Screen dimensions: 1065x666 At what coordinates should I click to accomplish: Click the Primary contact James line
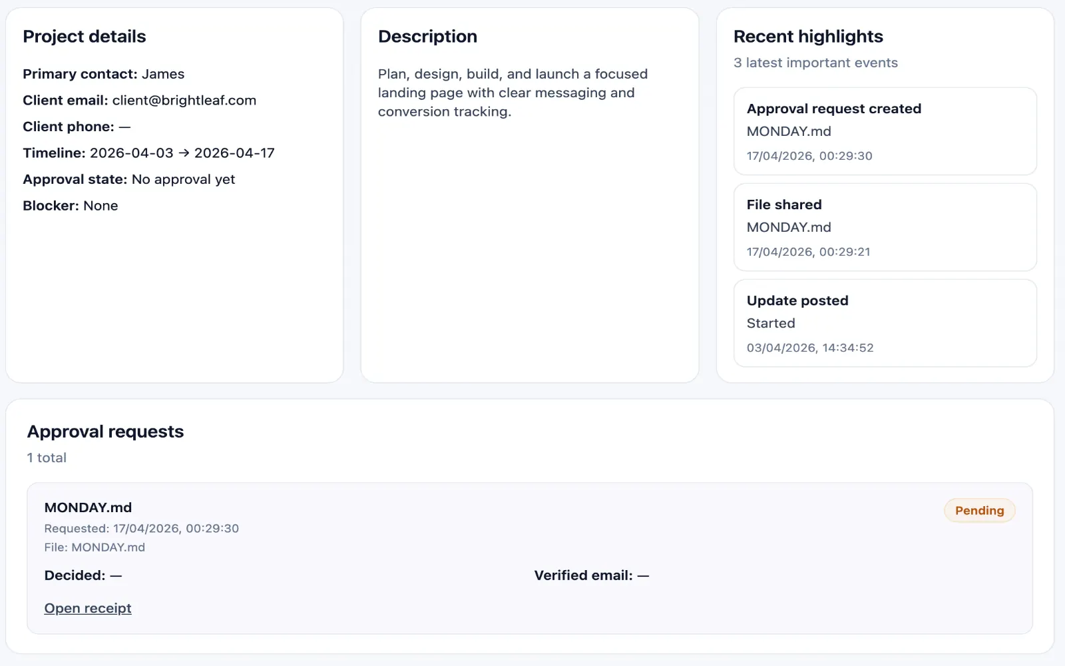click(x=104, y=74)
